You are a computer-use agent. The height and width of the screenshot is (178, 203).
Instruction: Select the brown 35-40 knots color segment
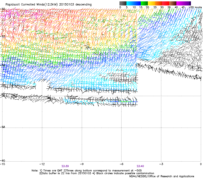tap(173, 3)
